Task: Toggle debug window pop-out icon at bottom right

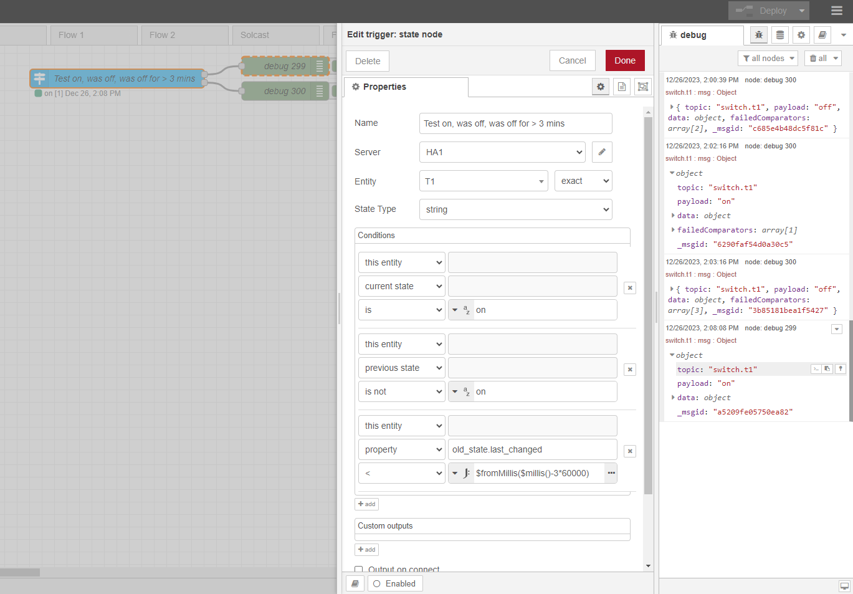Action: point(844,586)
